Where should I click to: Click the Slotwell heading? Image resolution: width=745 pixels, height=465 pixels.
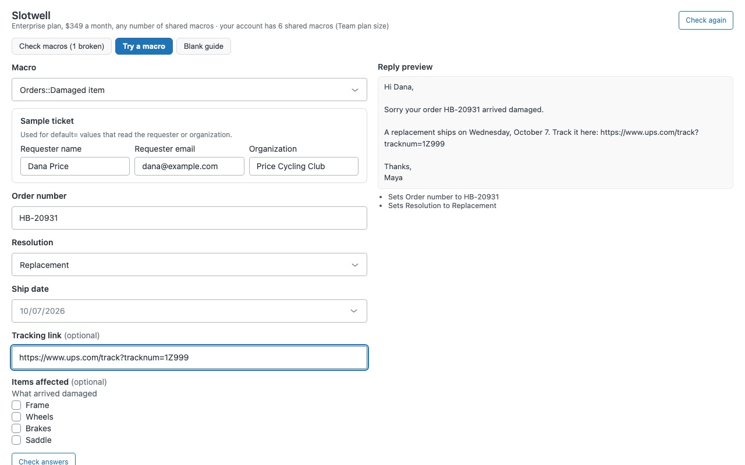pos(31,16)
